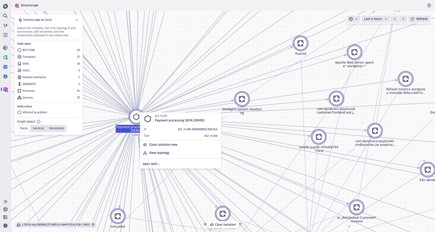Enable the Horizontal graph layout
The width and height of the screenshot is (435, 232).
56,128
